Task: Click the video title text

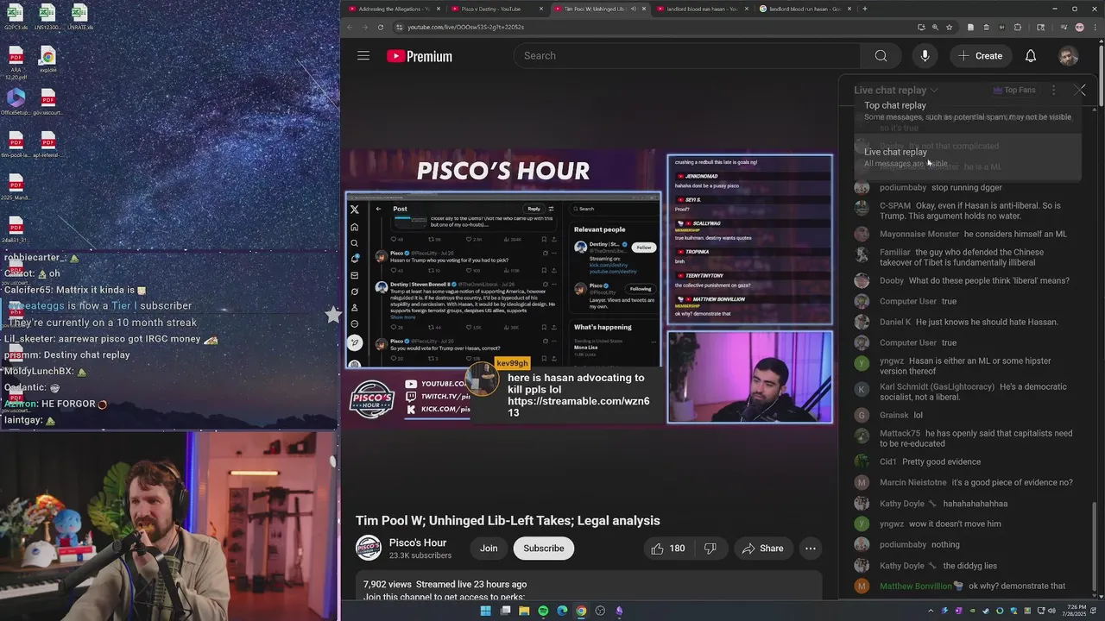Action: pos(508,521)
